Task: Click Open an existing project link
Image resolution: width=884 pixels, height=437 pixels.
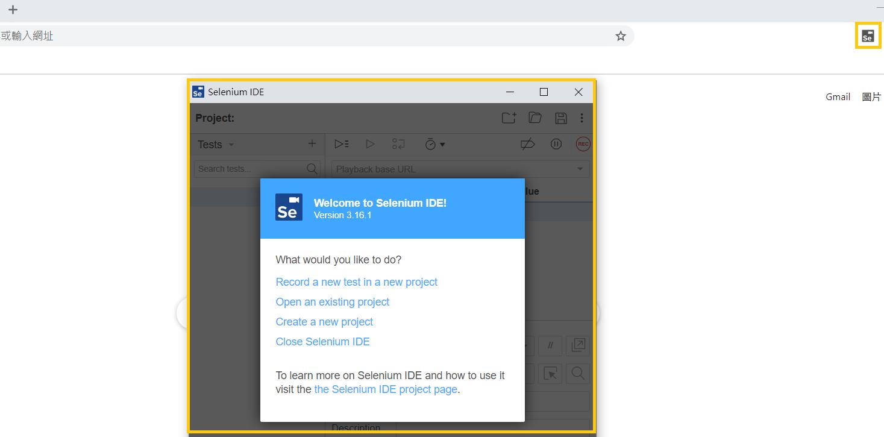Action: pyautogui.click(x=332, y=302)
